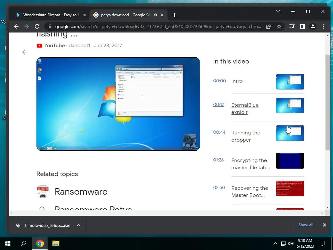Click the Running the dropper chapter title
The image size is (333, 250).
[x=246, y=136]
